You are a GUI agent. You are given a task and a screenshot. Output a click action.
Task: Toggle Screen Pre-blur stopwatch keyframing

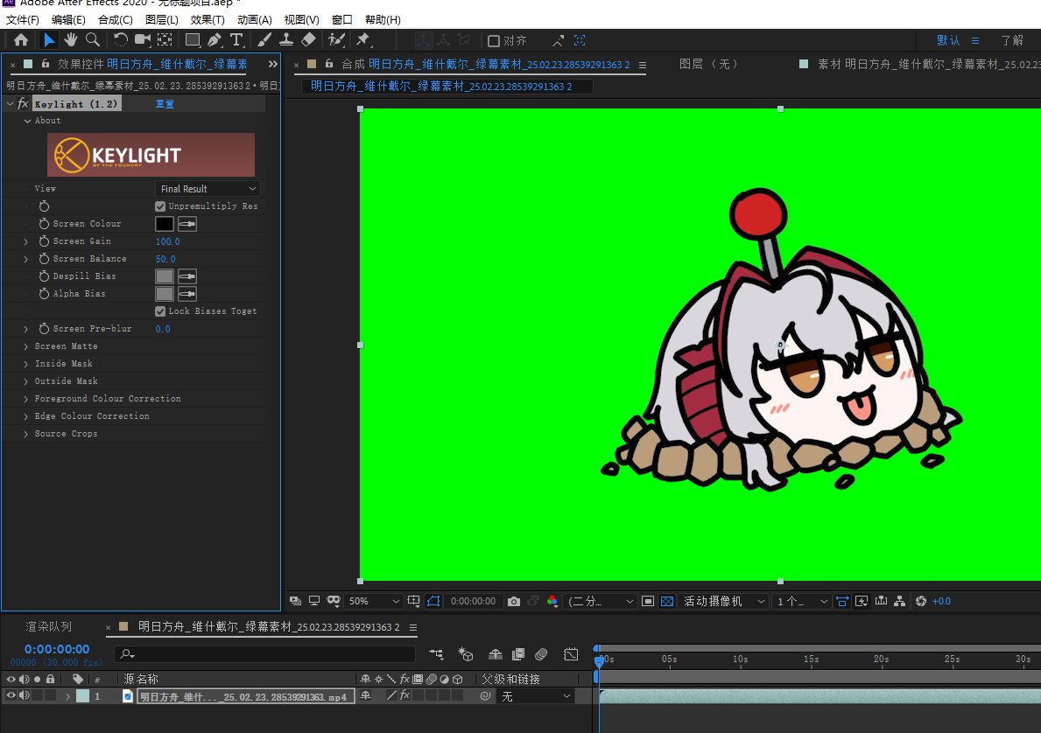[x=44, y=329]
